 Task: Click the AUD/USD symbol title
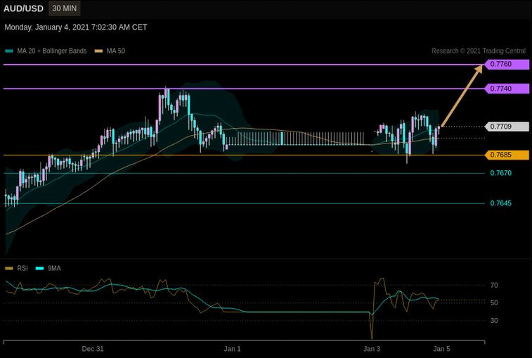pos(23,8)
